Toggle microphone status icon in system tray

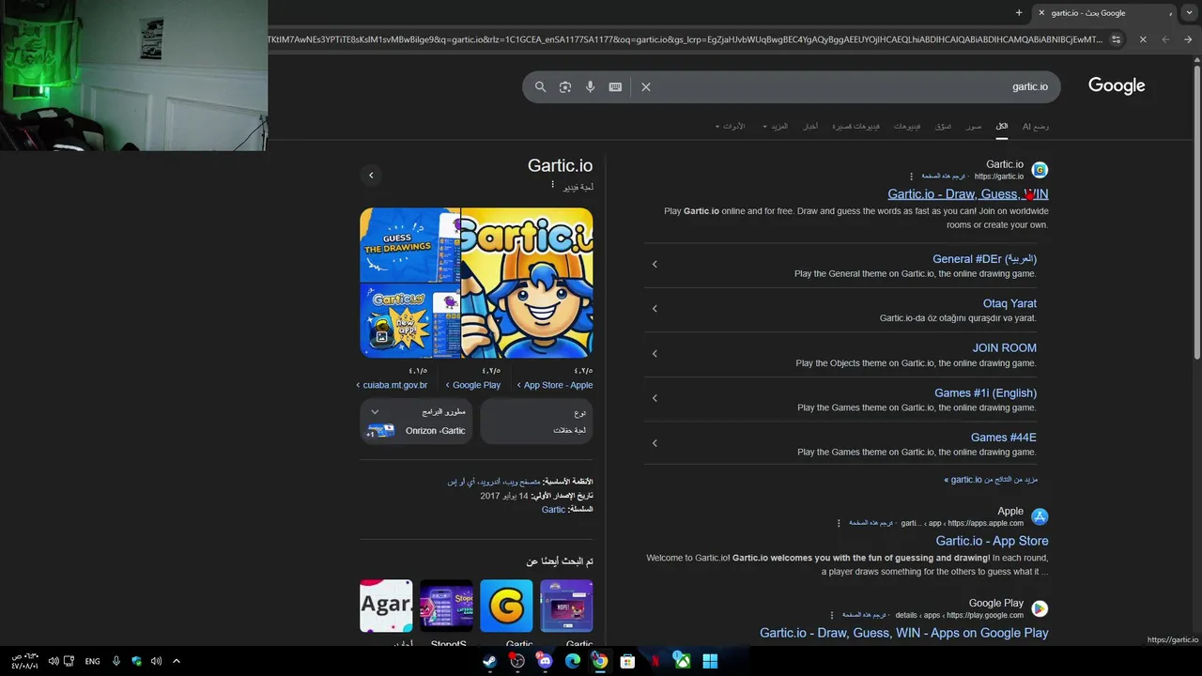[x=116, y=661]
